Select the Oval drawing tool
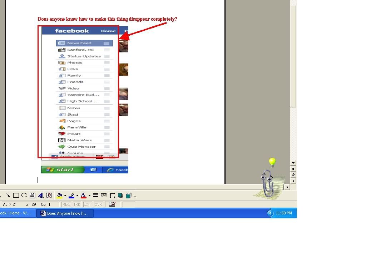366x274 pixels. [24, 195]
